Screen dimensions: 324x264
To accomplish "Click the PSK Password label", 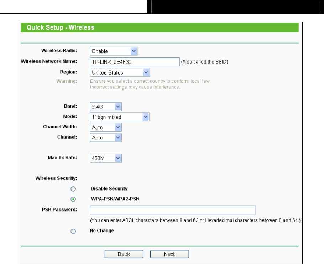I will (59, 209).
